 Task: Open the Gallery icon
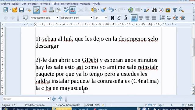point(168,10)
